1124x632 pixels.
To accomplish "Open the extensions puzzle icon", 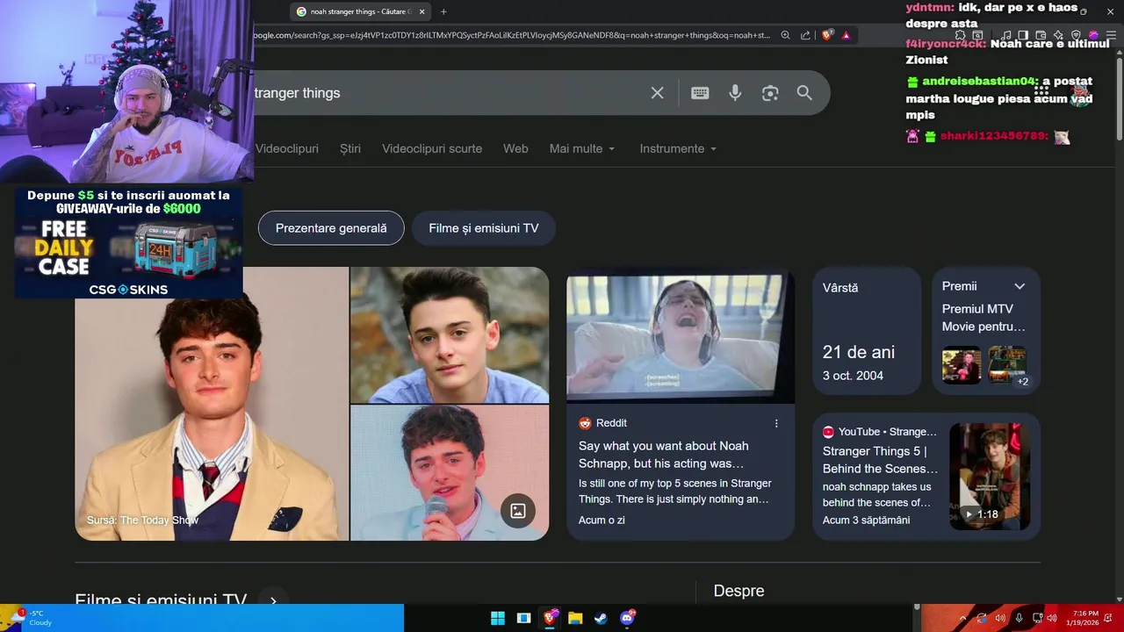I will (x=960, y=35).
